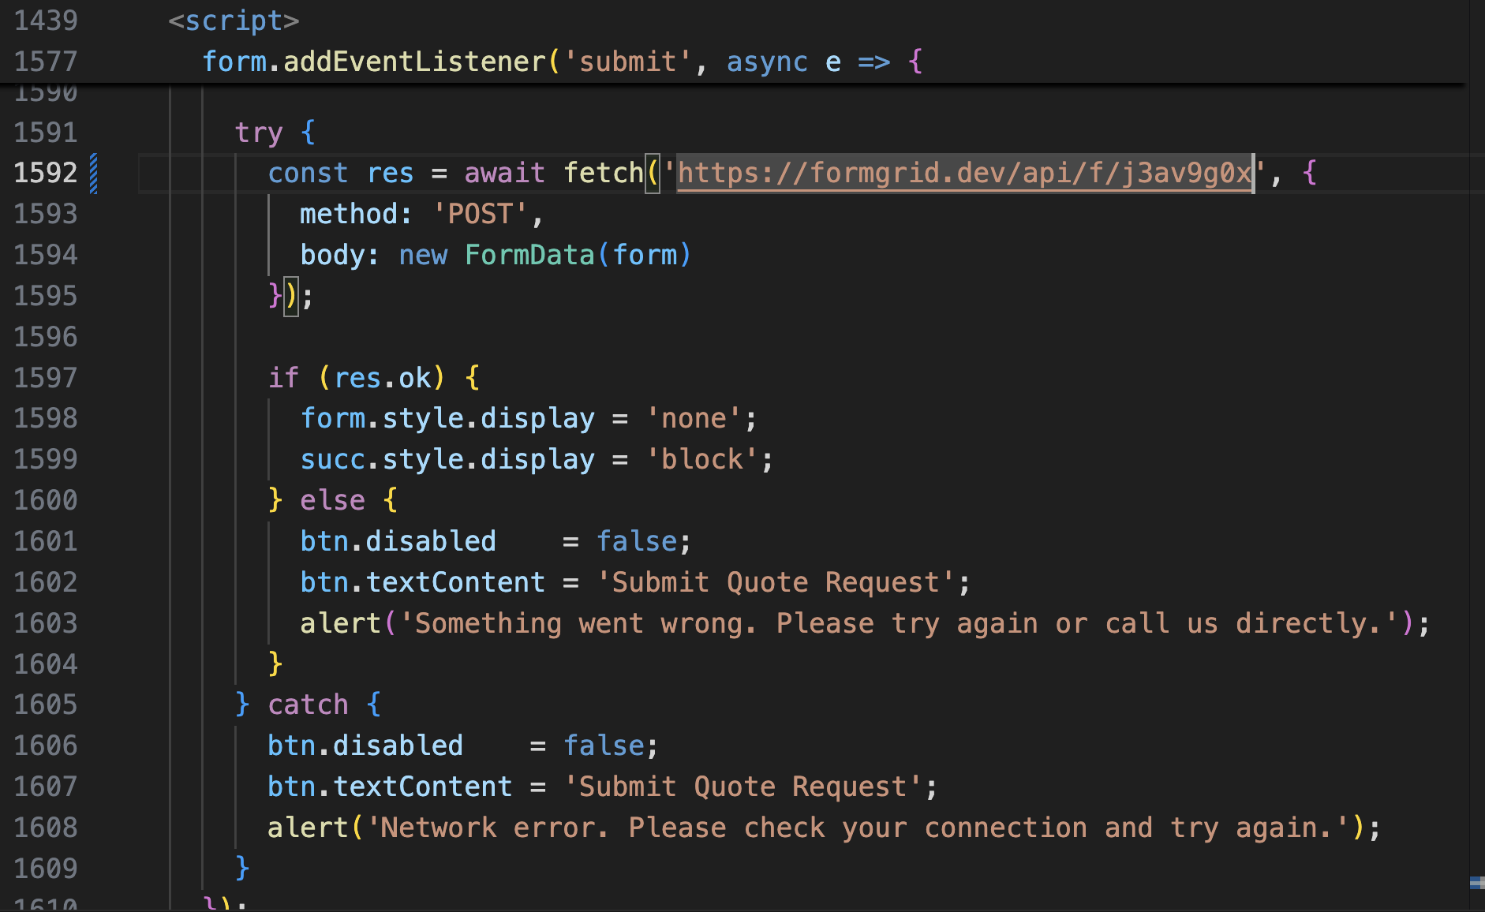Click the sticky <script> header line
The image size is (1485, 912).
(x=234, y=21)
